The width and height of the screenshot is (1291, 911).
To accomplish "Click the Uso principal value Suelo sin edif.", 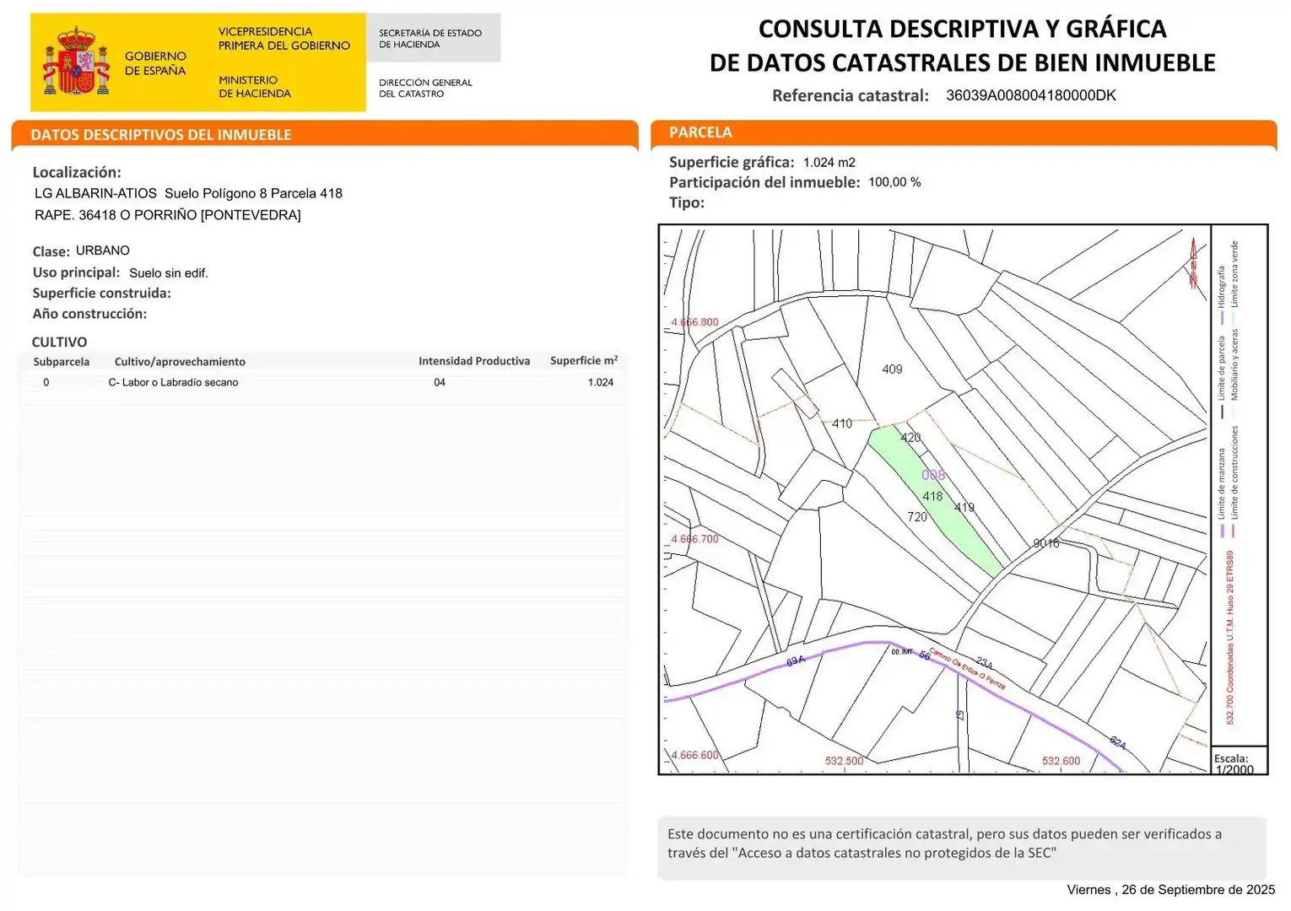I will click(169, 273).
